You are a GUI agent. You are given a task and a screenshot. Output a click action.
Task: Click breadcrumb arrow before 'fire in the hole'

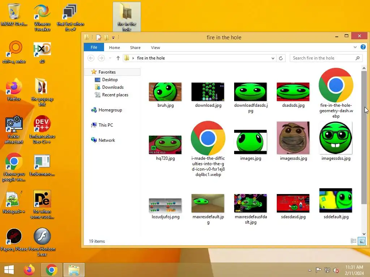[133, 58]
